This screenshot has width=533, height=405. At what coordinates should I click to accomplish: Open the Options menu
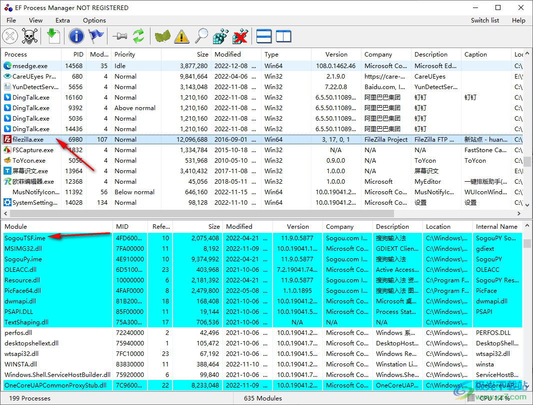pos(94,20)
